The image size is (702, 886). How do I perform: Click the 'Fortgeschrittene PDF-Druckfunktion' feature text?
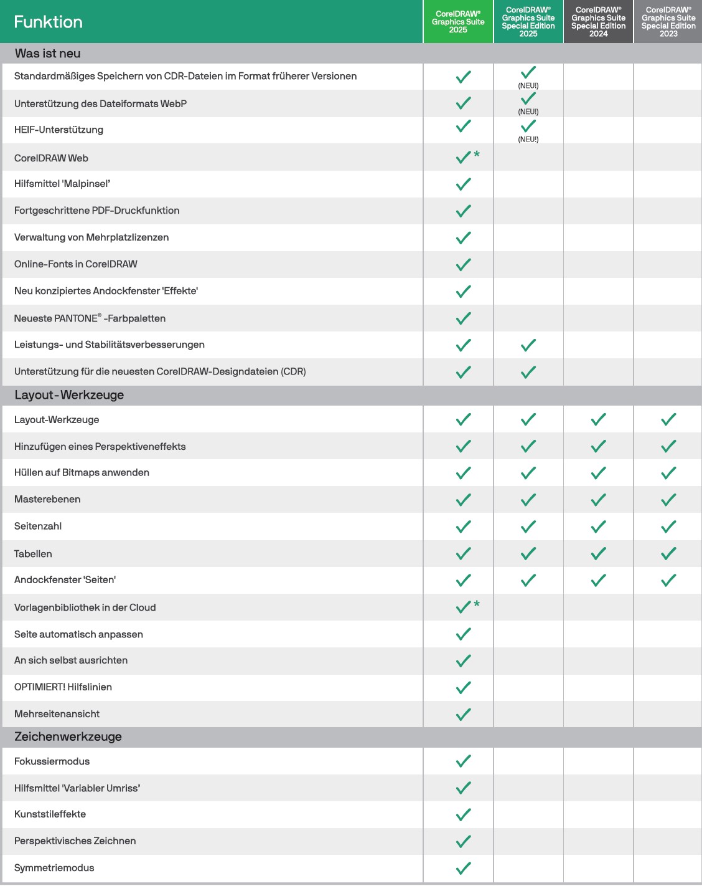pos(97,211)
